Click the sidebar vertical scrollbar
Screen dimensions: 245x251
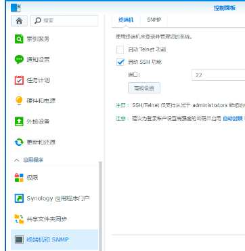click(100, 206)
